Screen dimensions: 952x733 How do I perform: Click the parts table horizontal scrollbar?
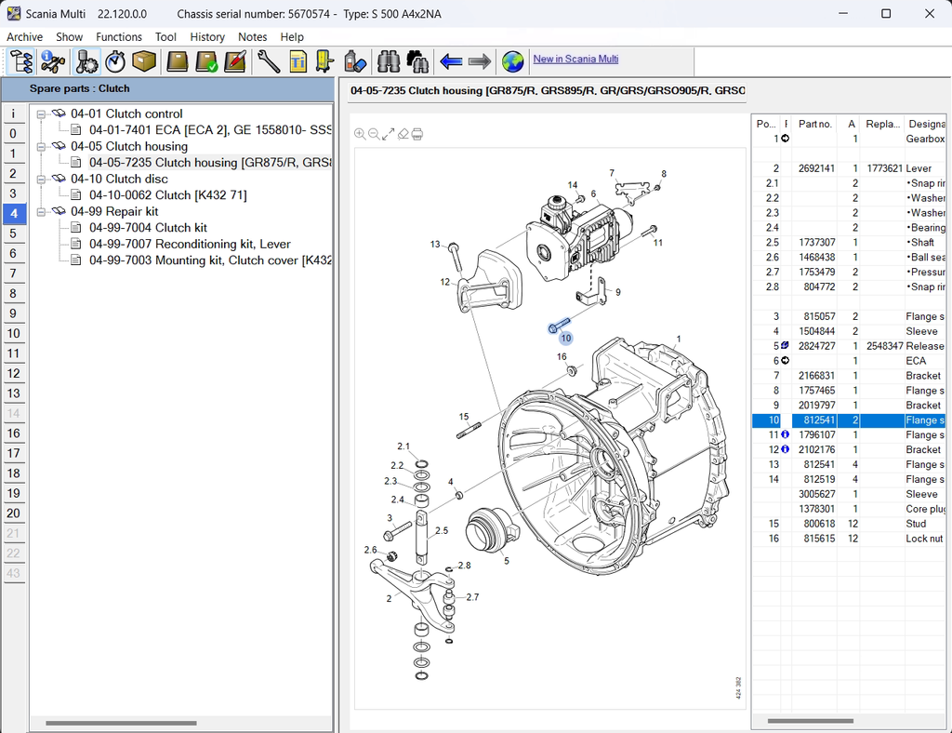click(x=811, y=721)
